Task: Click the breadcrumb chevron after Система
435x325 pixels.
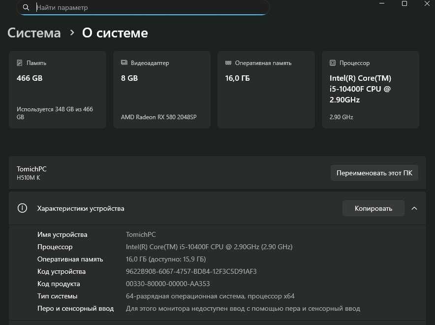Action: pyautogui.click(x=72, y=33)
